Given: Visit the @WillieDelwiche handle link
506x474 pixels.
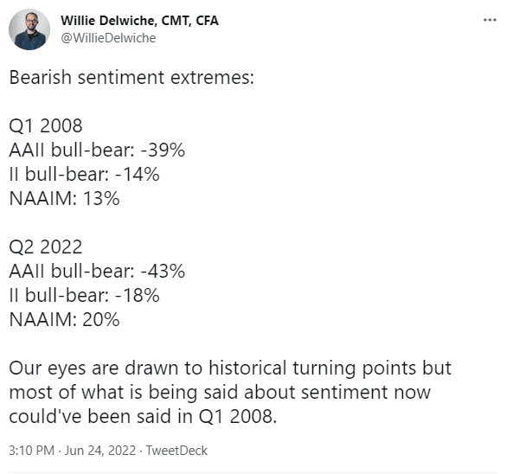Looking at the screenshot, I should (108, 38).
